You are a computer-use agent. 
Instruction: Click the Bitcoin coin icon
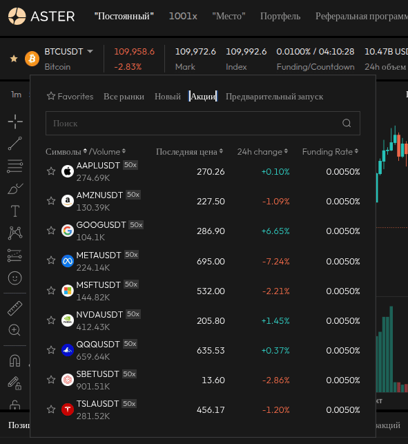click(x=32, y=59)
